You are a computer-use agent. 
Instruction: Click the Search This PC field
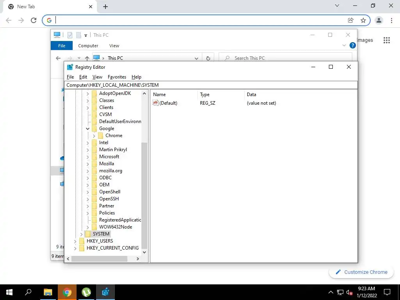click(286, 58)
